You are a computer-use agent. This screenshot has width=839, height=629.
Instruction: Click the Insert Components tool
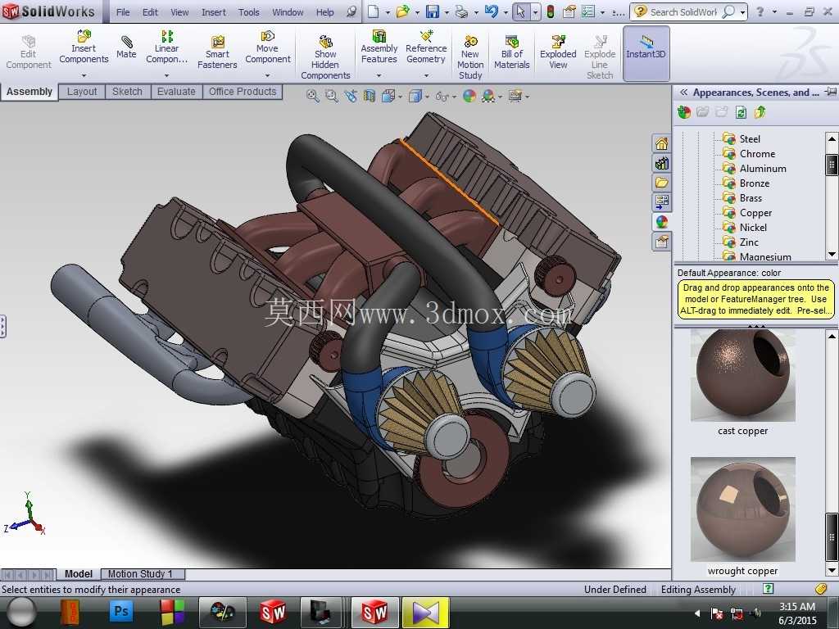coord(84,47)
